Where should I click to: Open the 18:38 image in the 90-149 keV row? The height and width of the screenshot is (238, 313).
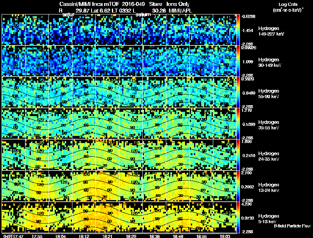pos(154,61)
